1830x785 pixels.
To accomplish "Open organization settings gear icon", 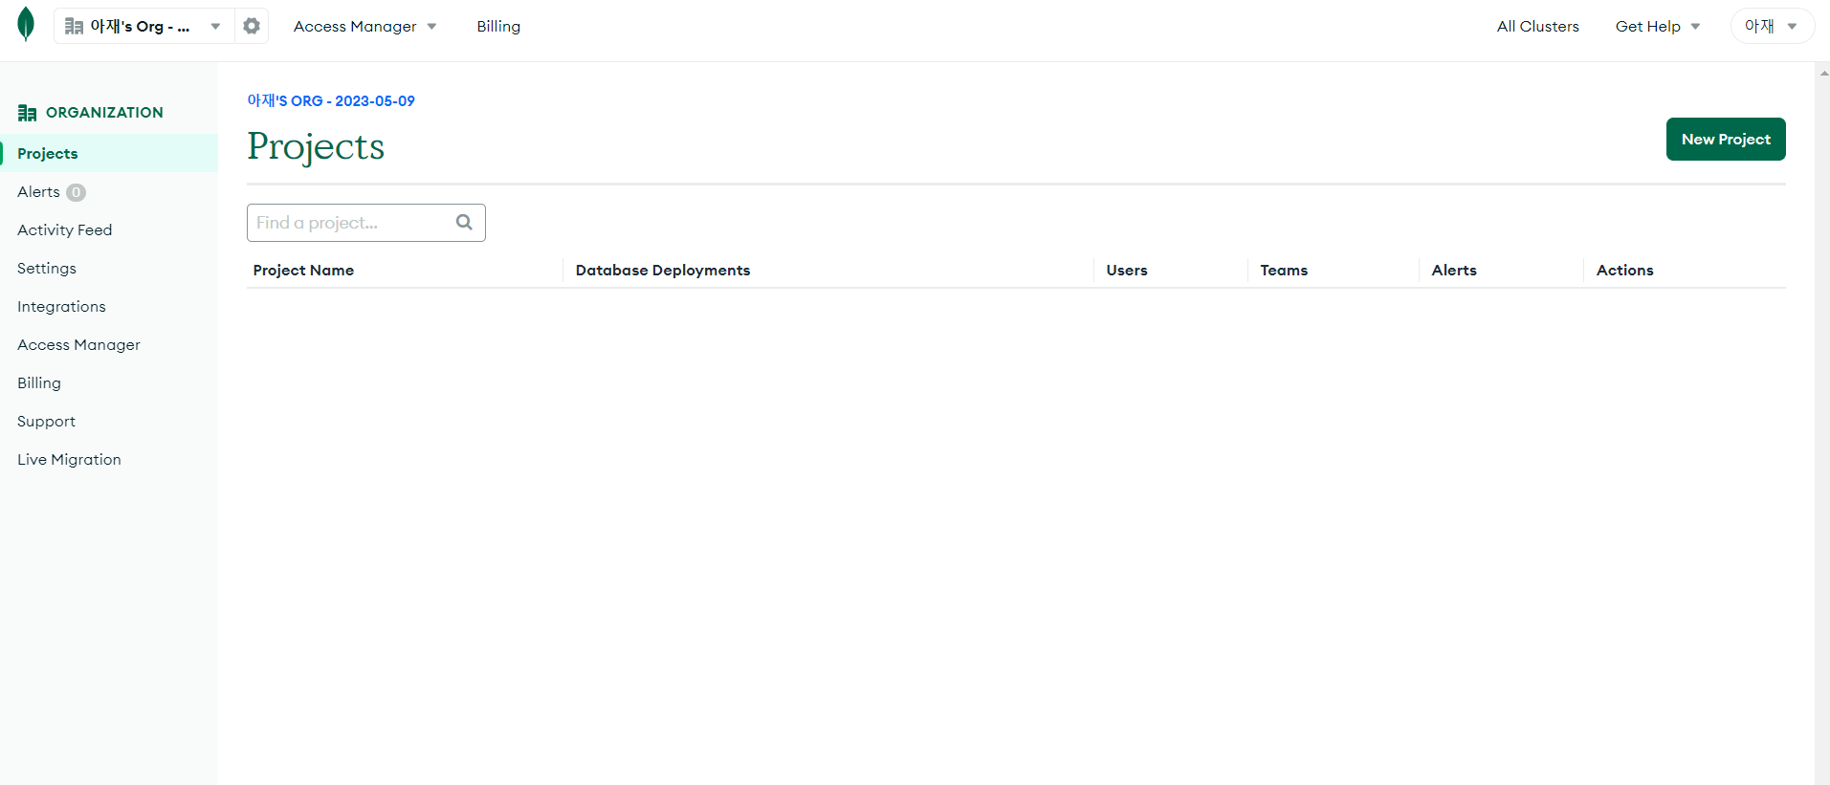I will tap(252, 26).
